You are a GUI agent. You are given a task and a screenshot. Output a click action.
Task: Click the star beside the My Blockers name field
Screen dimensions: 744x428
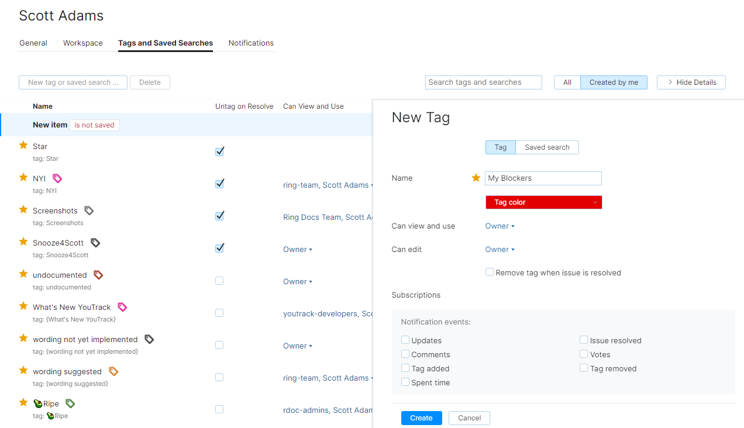(476, 178)
